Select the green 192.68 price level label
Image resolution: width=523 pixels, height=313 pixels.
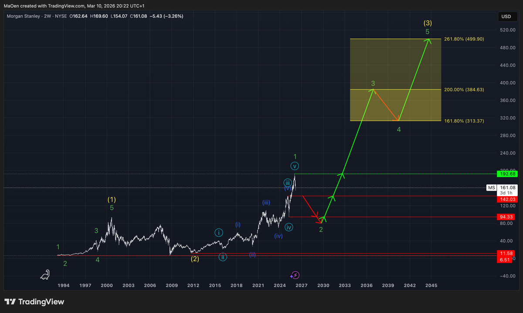[508, 174]
